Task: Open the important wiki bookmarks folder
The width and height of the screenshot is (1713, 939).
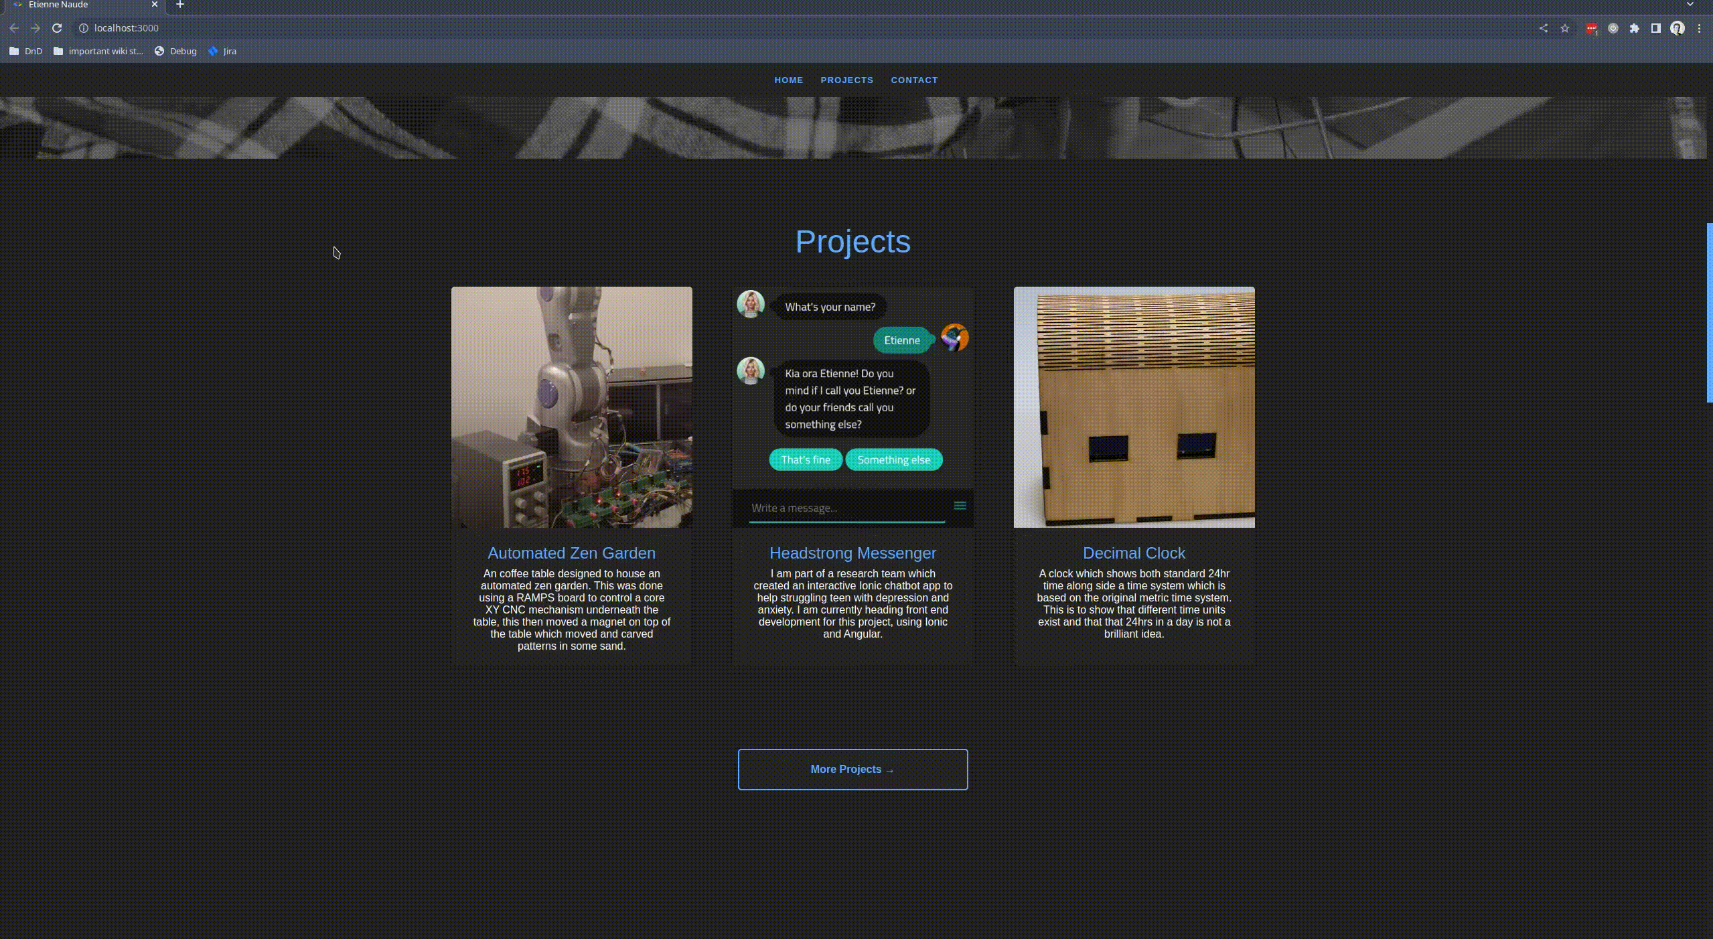Action: 98,51
